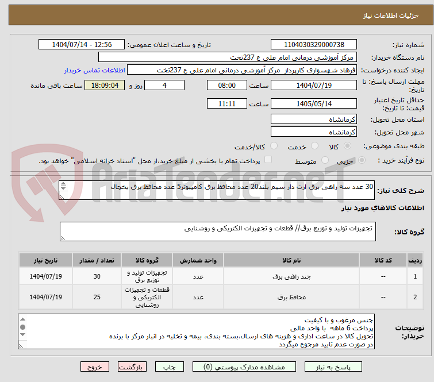
Task: Click the deadline time field 08:00
Action: tap(227, 85)
